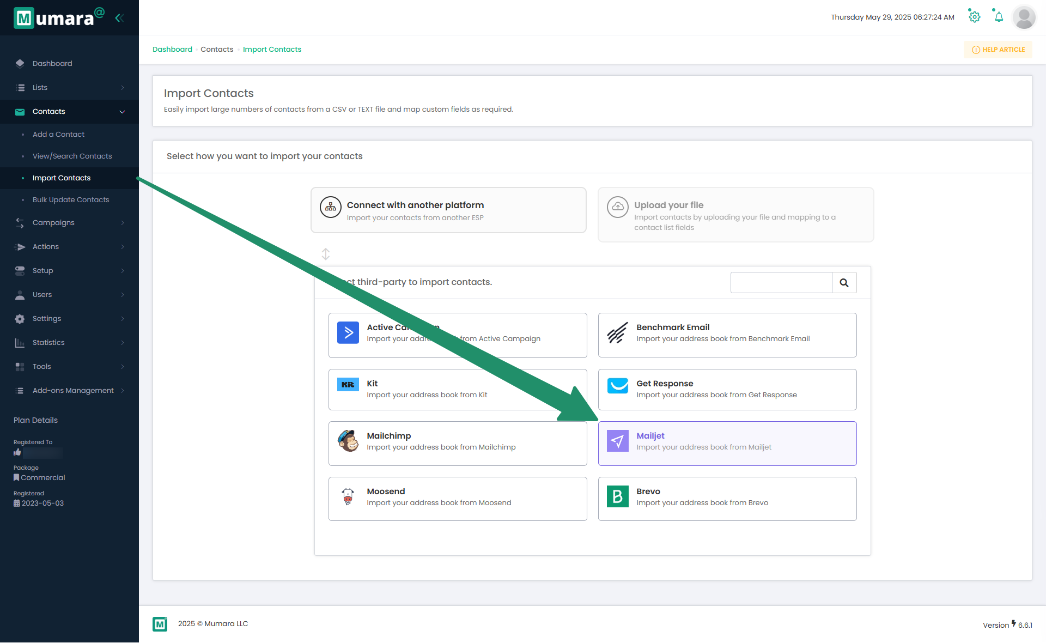Expand the Add-ons Management chevron
Viewport: 1046px width, 643px height.
click(x=123, y=391)
